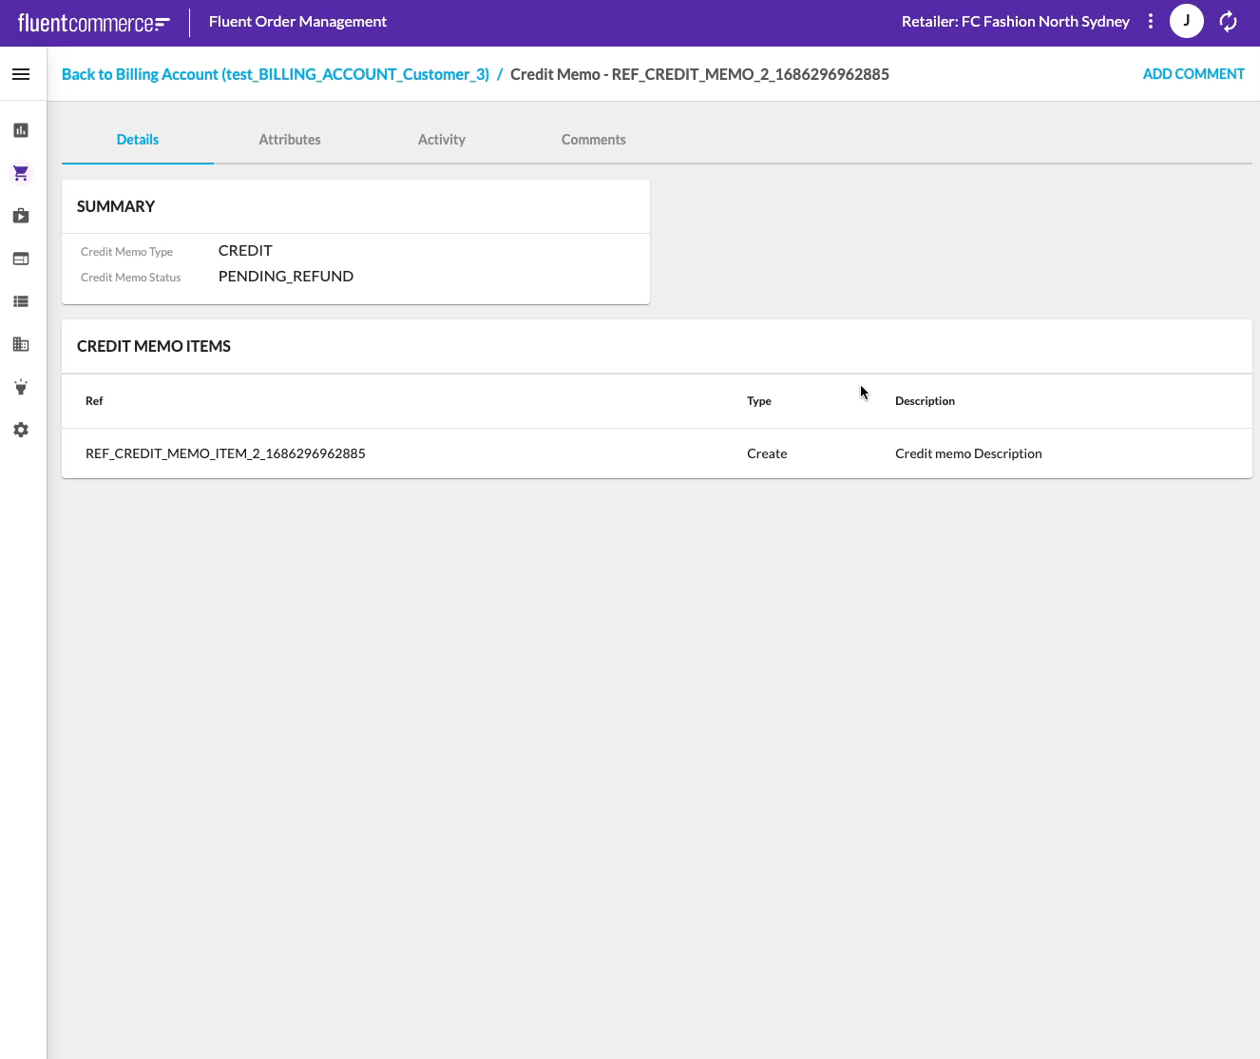Click the flashlight icon in sidebar
This screenshot has width=1260, height=1059.
coord(21,387)
